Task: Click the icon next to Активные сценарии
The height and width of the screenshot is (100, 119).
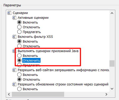Action: pyautogui.click(x=14, y=17)
